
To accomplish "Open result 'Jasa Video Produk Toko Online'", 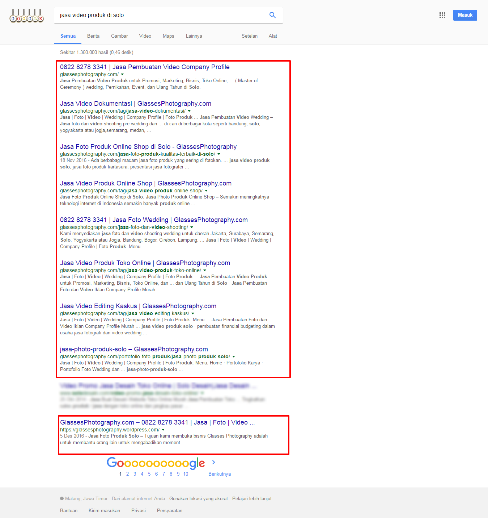I will point(145,263).
